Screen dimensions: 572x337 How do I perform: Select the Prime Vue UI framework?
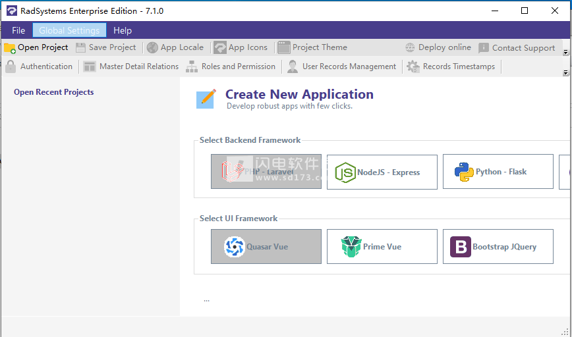[382, 246]
